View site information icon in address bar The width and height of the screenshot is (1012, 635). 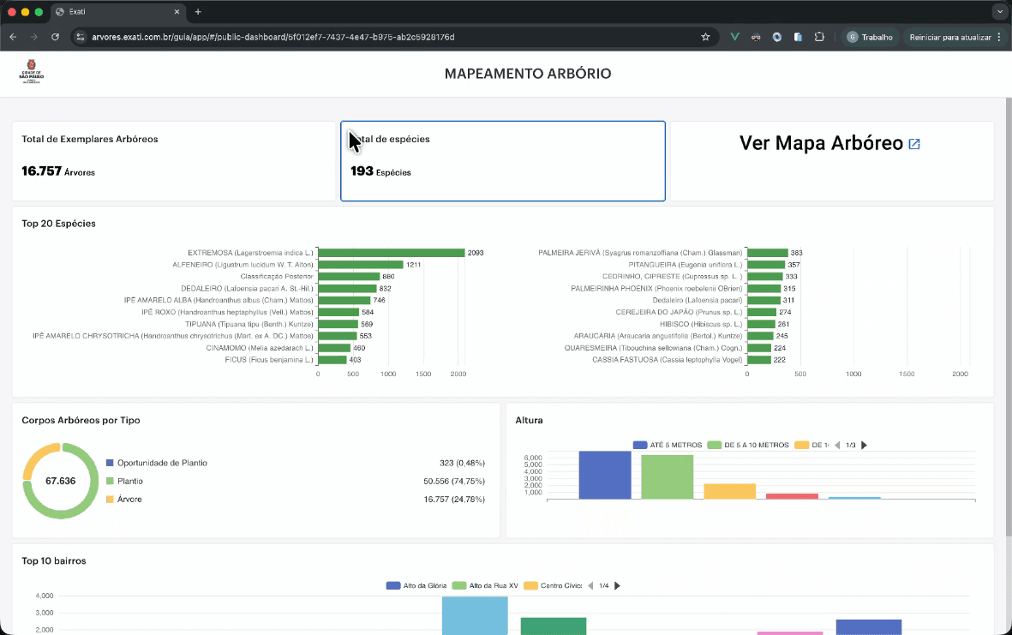coord(80,38)
